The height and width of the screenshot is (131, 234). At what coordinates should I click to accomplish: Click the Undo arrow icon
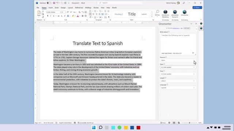tap(57, 3)
